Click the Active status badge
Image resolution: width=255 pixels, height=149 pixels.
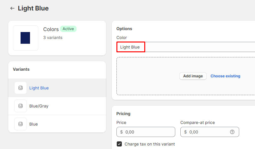click(x=68, y=29)
